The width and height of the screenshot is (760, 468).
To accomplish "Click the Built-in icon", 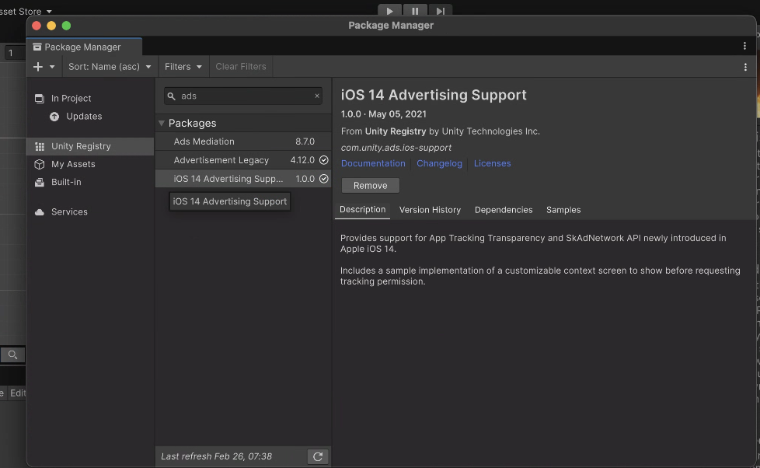I will 40,183.
